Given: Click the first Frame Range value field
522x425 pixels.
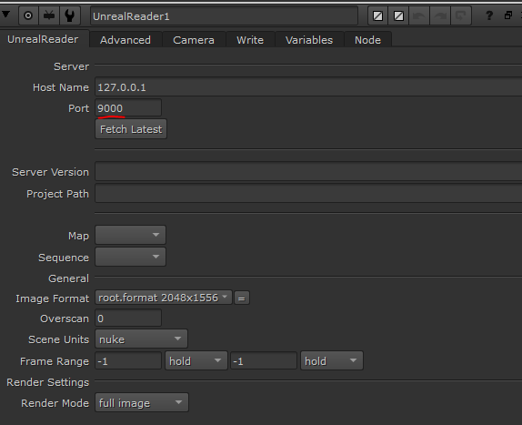Looking at the screenshot, I should point(128,361).
